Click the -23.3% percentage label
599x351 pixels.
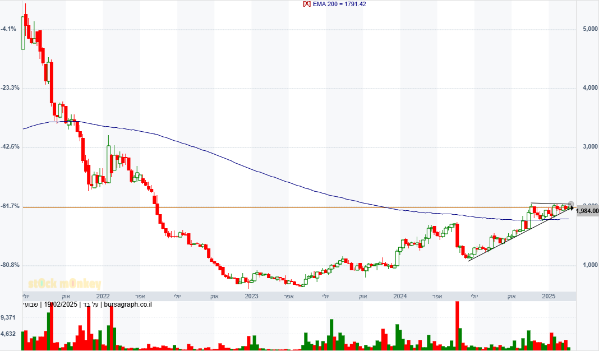pos(10,87)
